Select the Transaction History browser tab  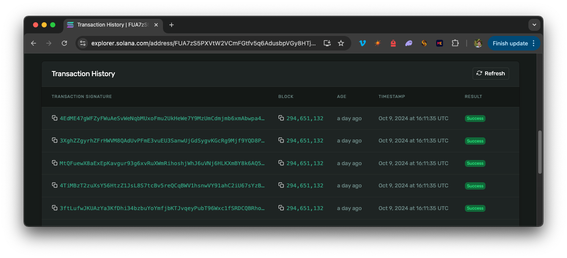point(113,25)
